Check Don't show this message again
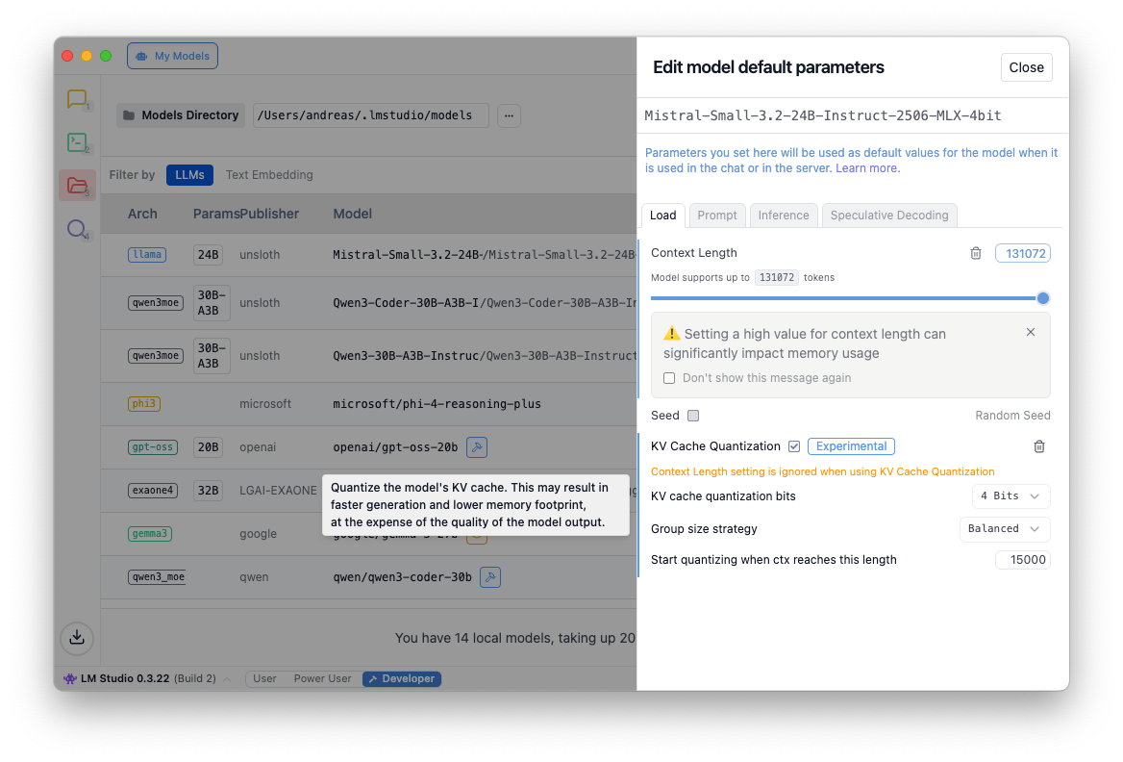The image size is (1123, 762). tap(669, 378)
